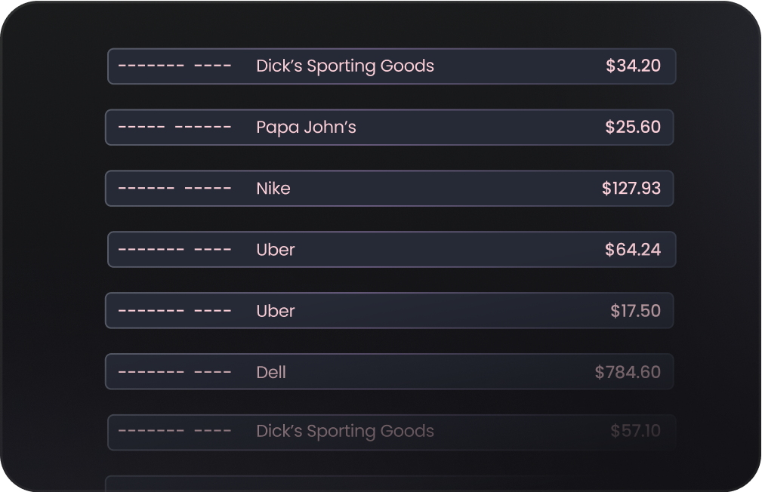Open the Uber $17.50 transaction
The width and height of the screenshot is (762, 492).
click(389, 311)
